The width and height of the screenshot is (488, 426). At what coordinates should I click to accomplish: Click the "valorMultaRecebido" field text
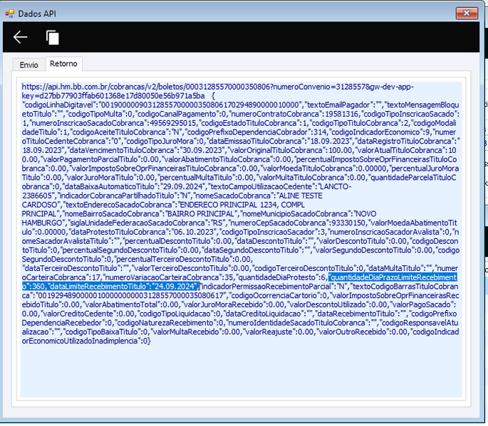[185, 331]
